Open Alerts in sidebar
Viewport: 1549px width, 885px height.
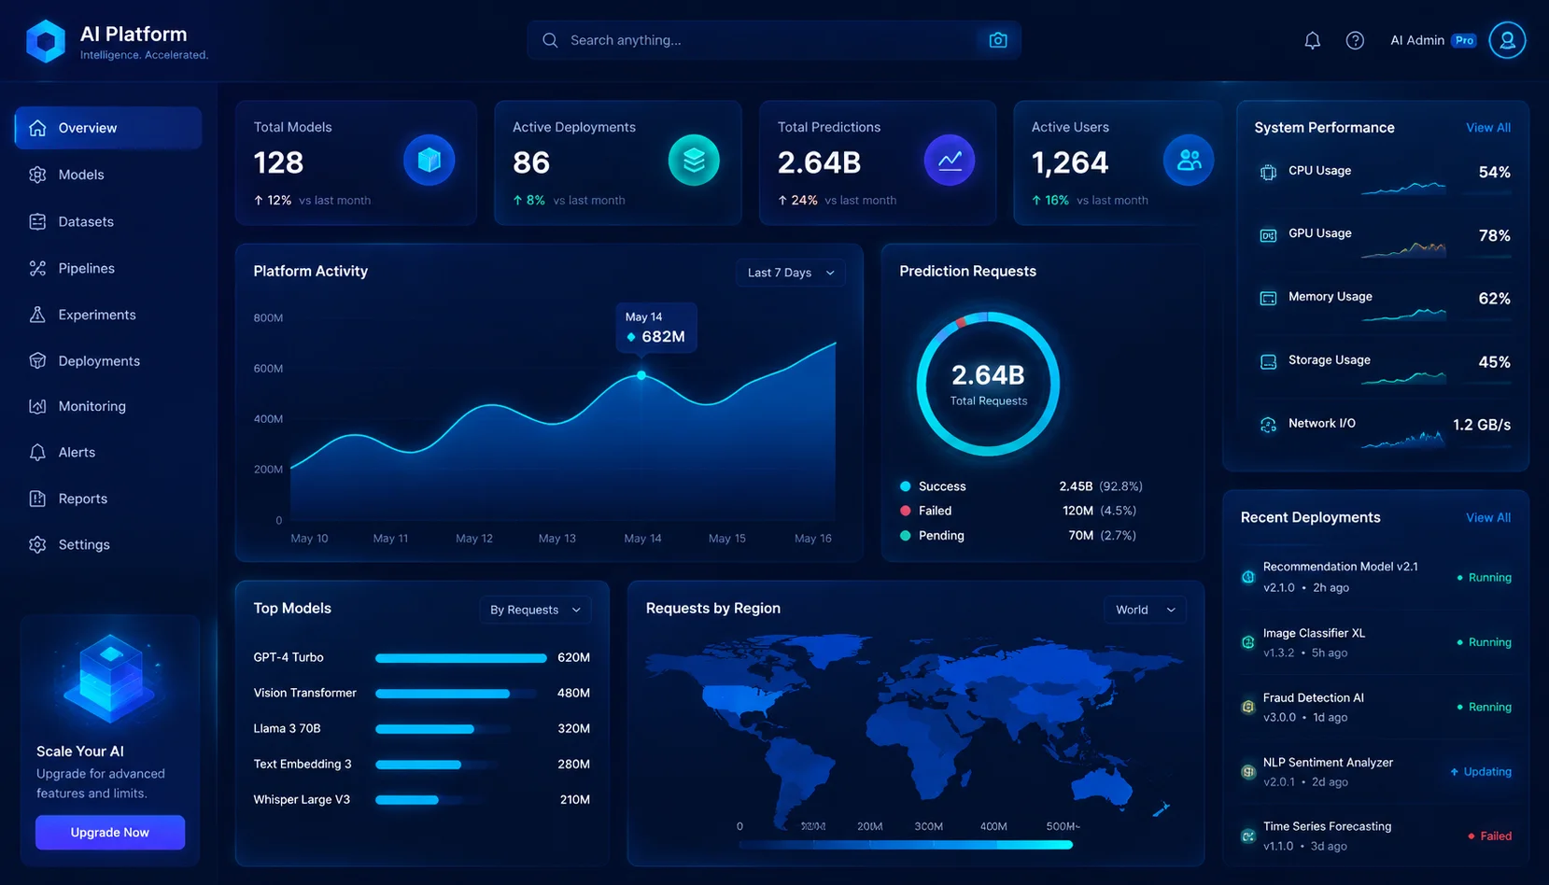[108, 452]
